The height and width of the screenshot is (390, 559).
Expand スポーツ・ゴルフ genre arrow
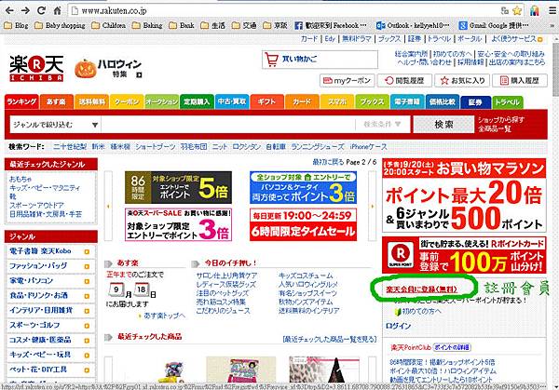coord(87,326)
